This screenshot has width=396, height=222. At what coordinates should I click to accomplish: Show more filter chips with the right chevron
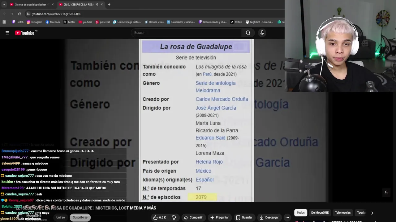[372, 213]
